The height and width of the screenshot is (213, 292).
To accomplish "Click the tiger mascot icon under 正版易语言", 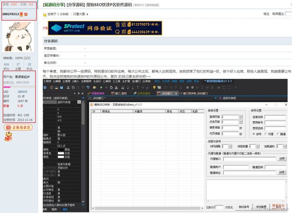I will pos(8,136).
